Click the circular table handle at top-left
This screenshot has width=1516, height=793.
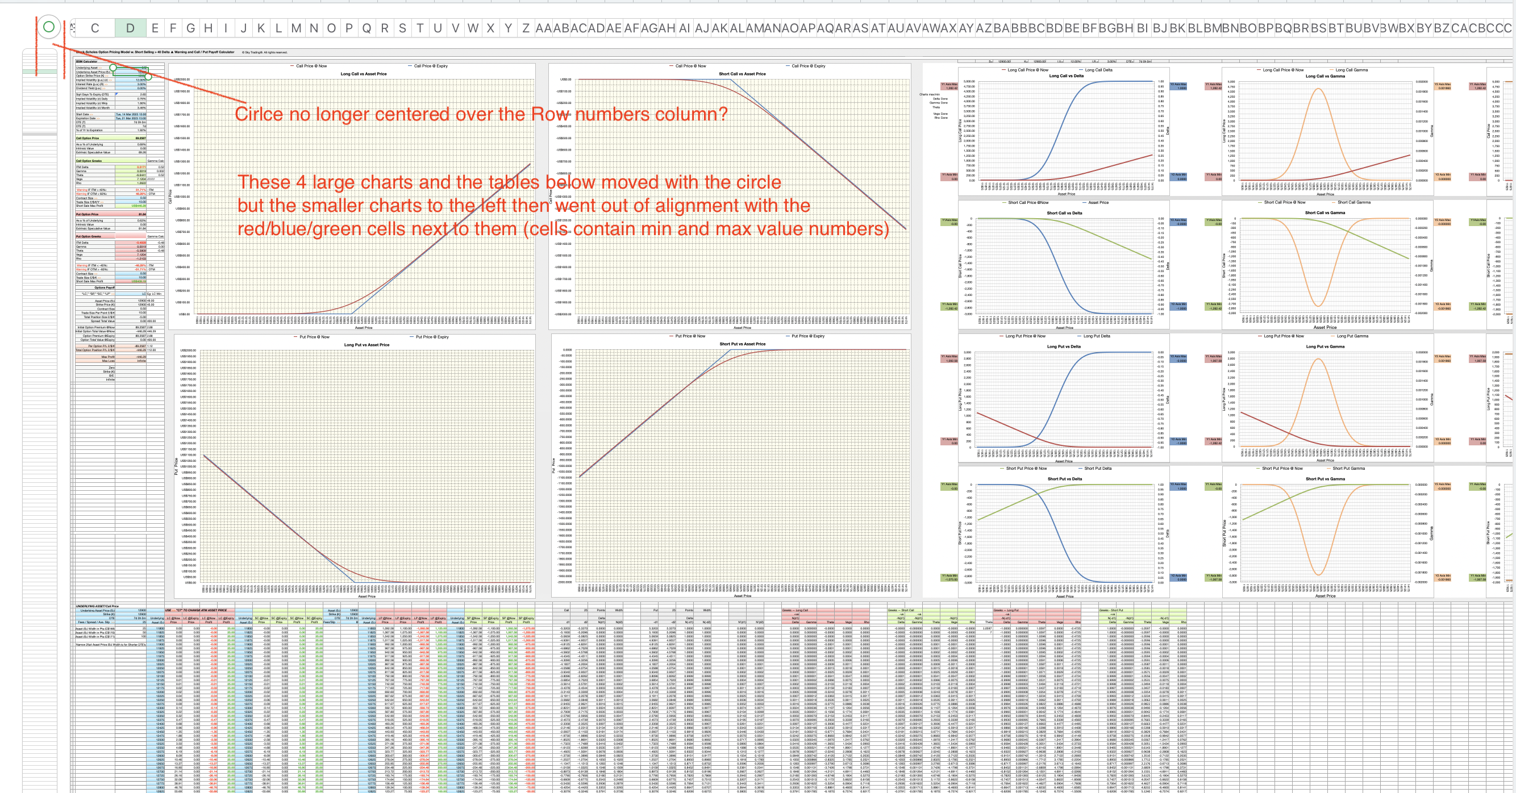pyautogui.click(x=49, y=27)
